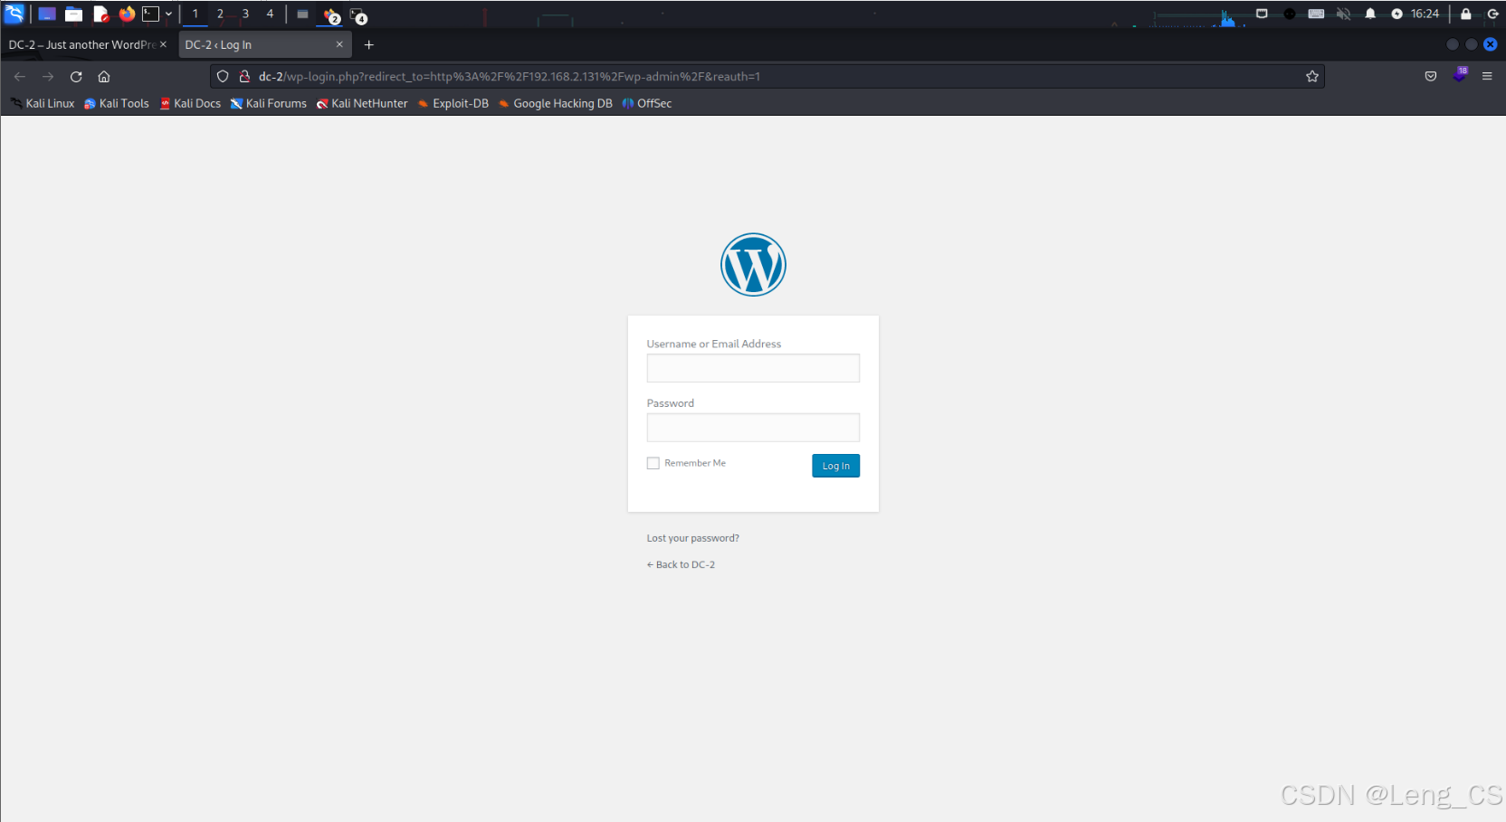Bookmark this page with the star
This screenshot has width=1506, height=822.
coord(1312,77)
